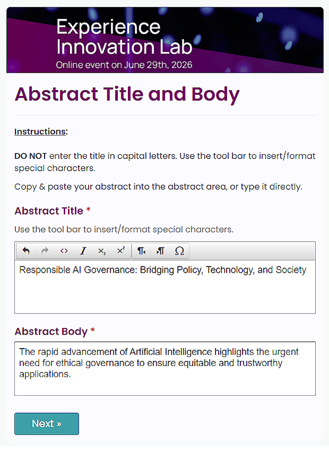
Task: Click the Abstract Title and Body heading
Action: [127, 94]
